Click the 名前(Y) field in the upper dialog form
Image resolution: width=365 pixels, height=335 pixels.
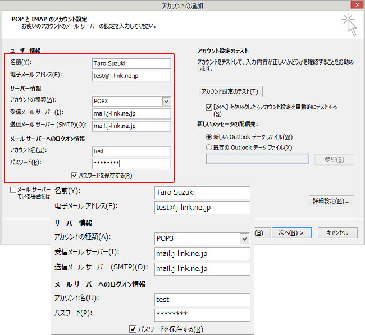pos(131,63)
